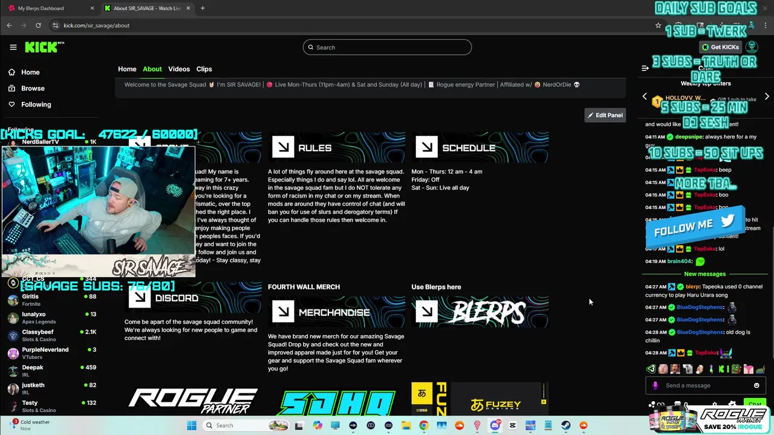Open File Explorer from the taskbar
Viewport: 774px width, 435px height.
click(406, 425)
